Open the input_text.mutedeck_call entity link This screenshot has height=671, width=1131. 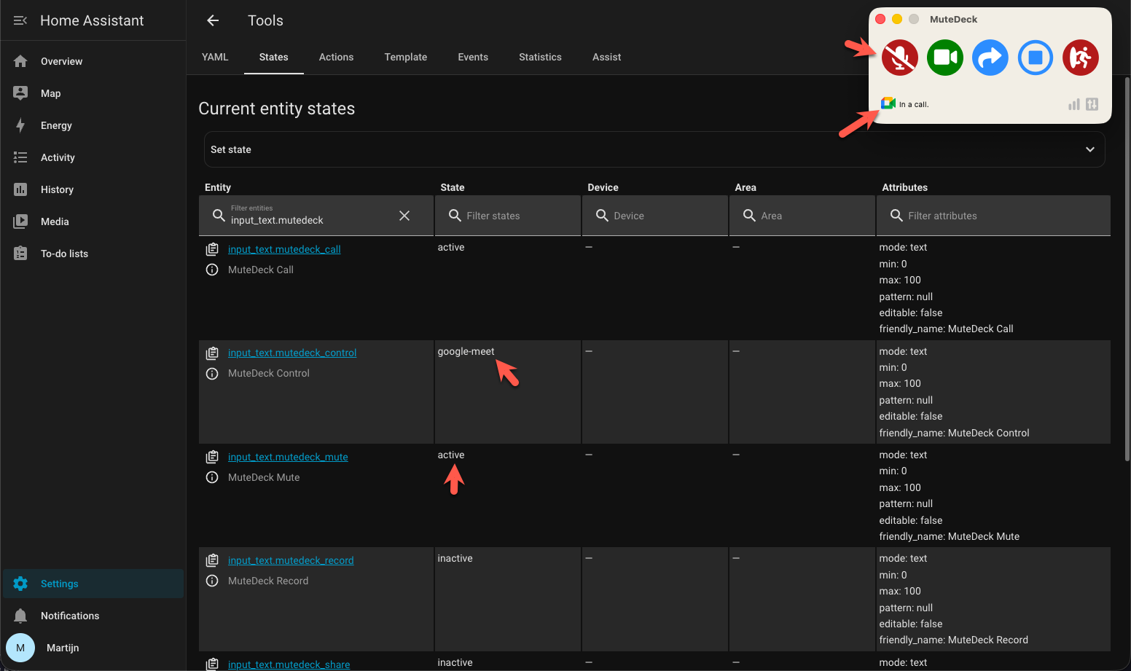click(284, 249)
